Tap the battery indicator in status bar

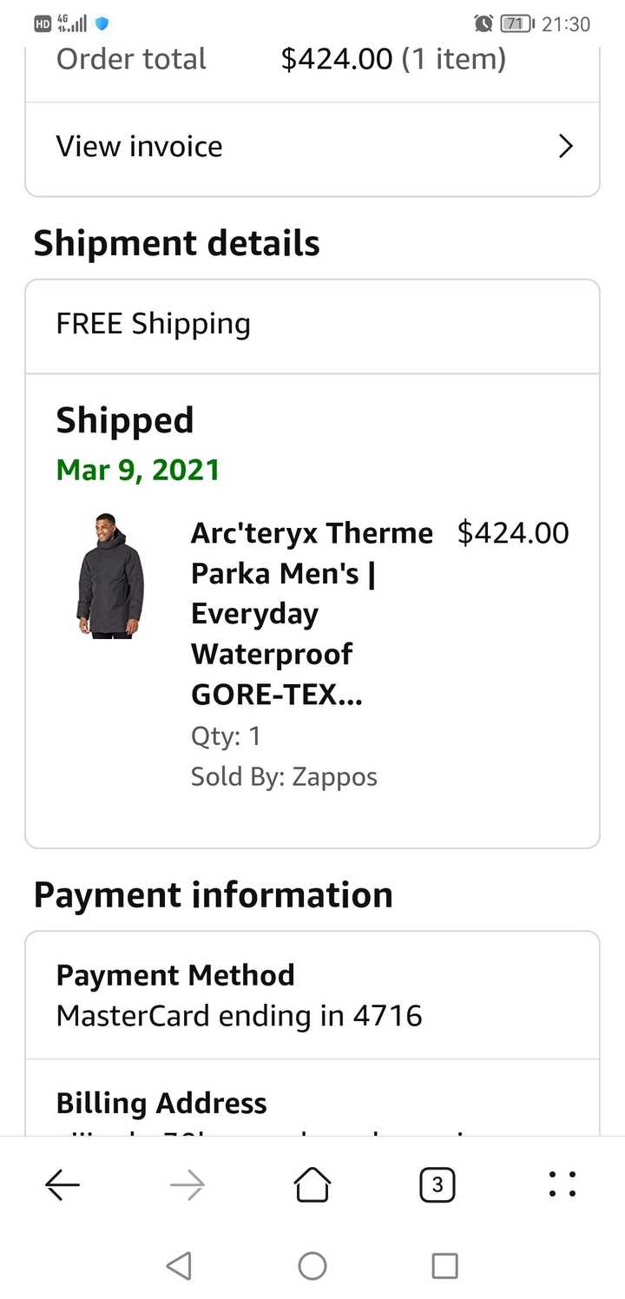pos(518,24)
